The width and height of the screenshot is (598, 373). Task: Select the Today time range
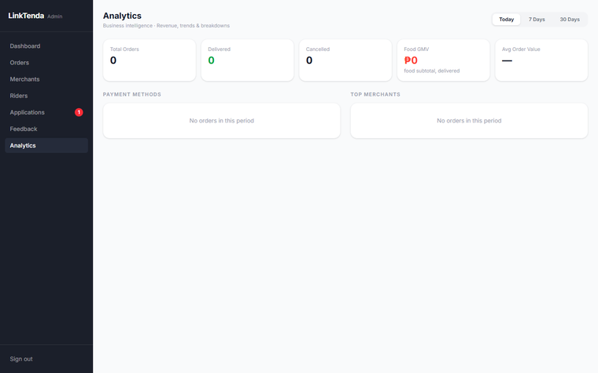(x=507, y=20)
